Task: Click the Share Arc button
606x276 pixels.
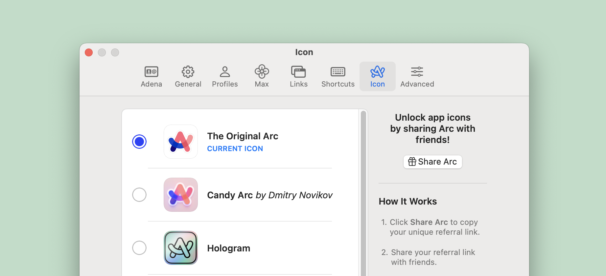Action: point(432,162)
